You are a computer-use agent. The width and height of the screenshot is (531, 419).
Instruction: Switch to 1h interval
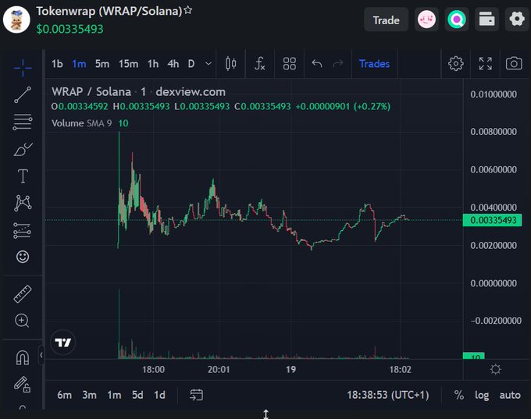153,64
